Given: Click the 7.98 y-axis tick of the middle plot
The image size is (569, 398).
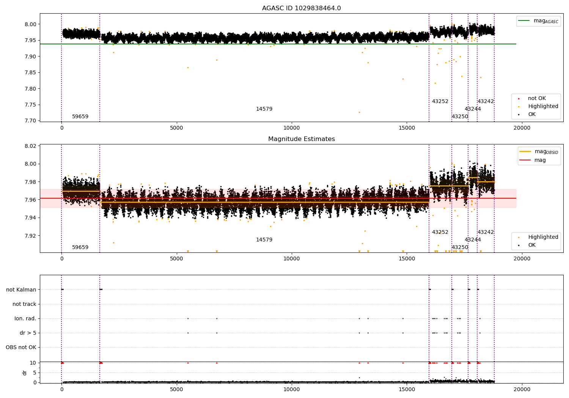Looking at the screenshot, I should tap(31, 182).
